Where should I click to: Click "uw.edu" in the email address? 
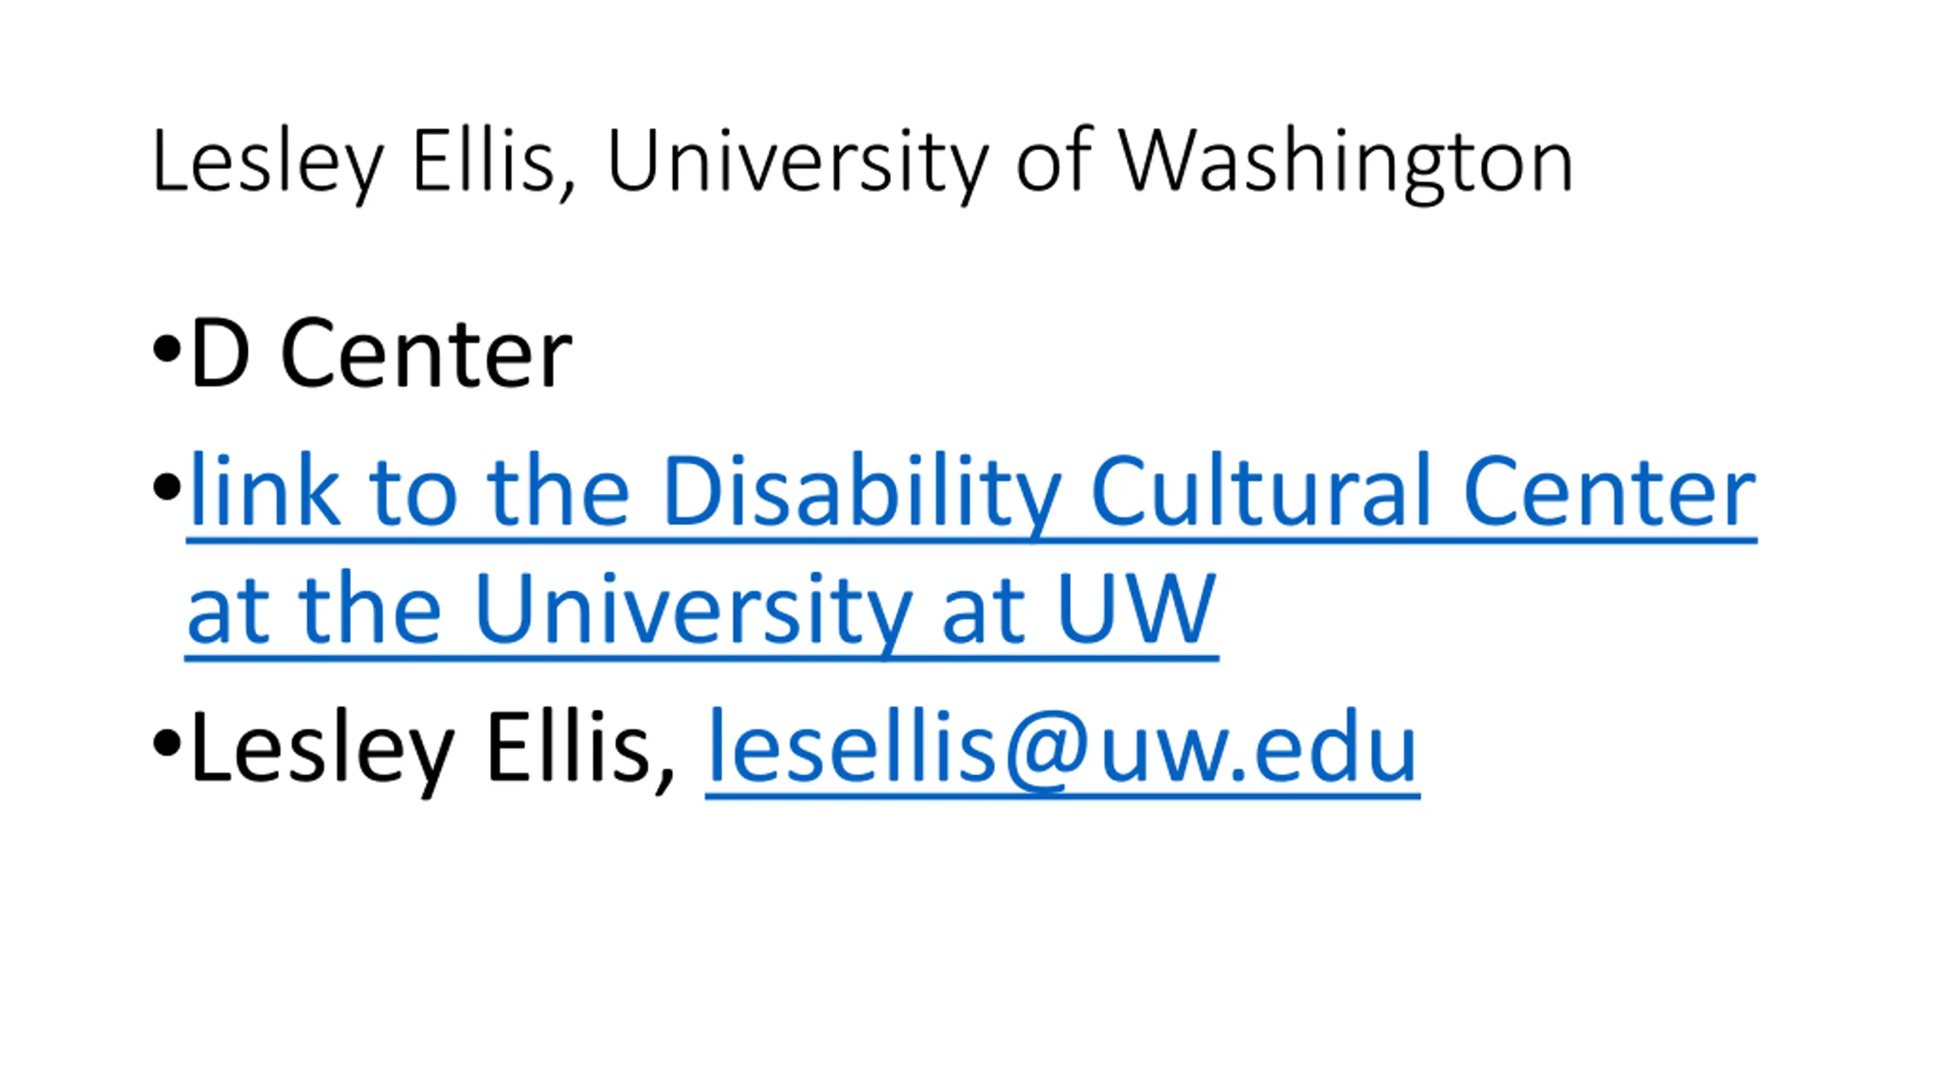click(1258, 750)
